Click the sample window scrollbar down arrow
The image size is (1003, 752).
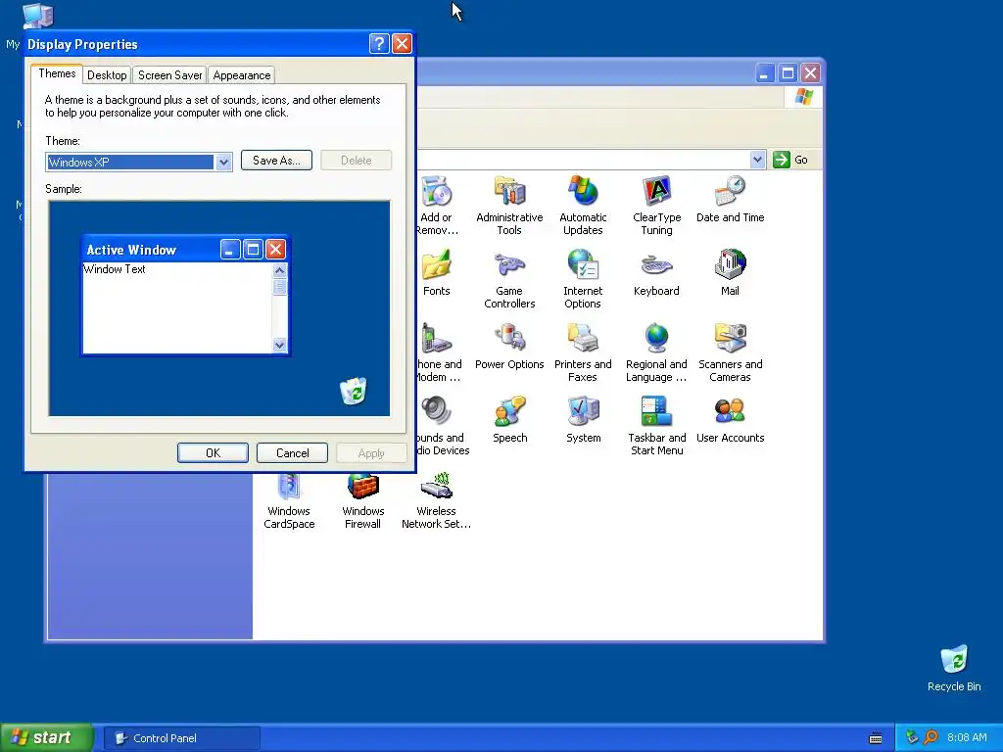click(279, 345)
